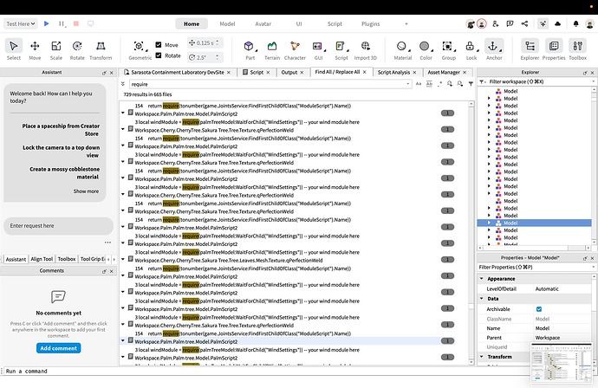598x388 pixels.
Task: Open the Toolbox button
Action: (577, 50)
